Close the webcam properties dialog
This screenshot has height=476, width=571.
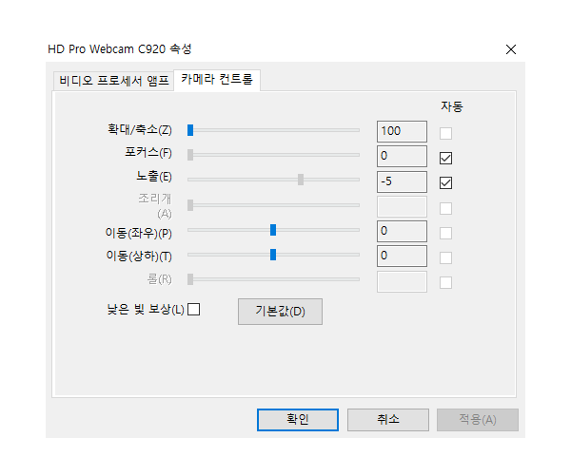511,49
